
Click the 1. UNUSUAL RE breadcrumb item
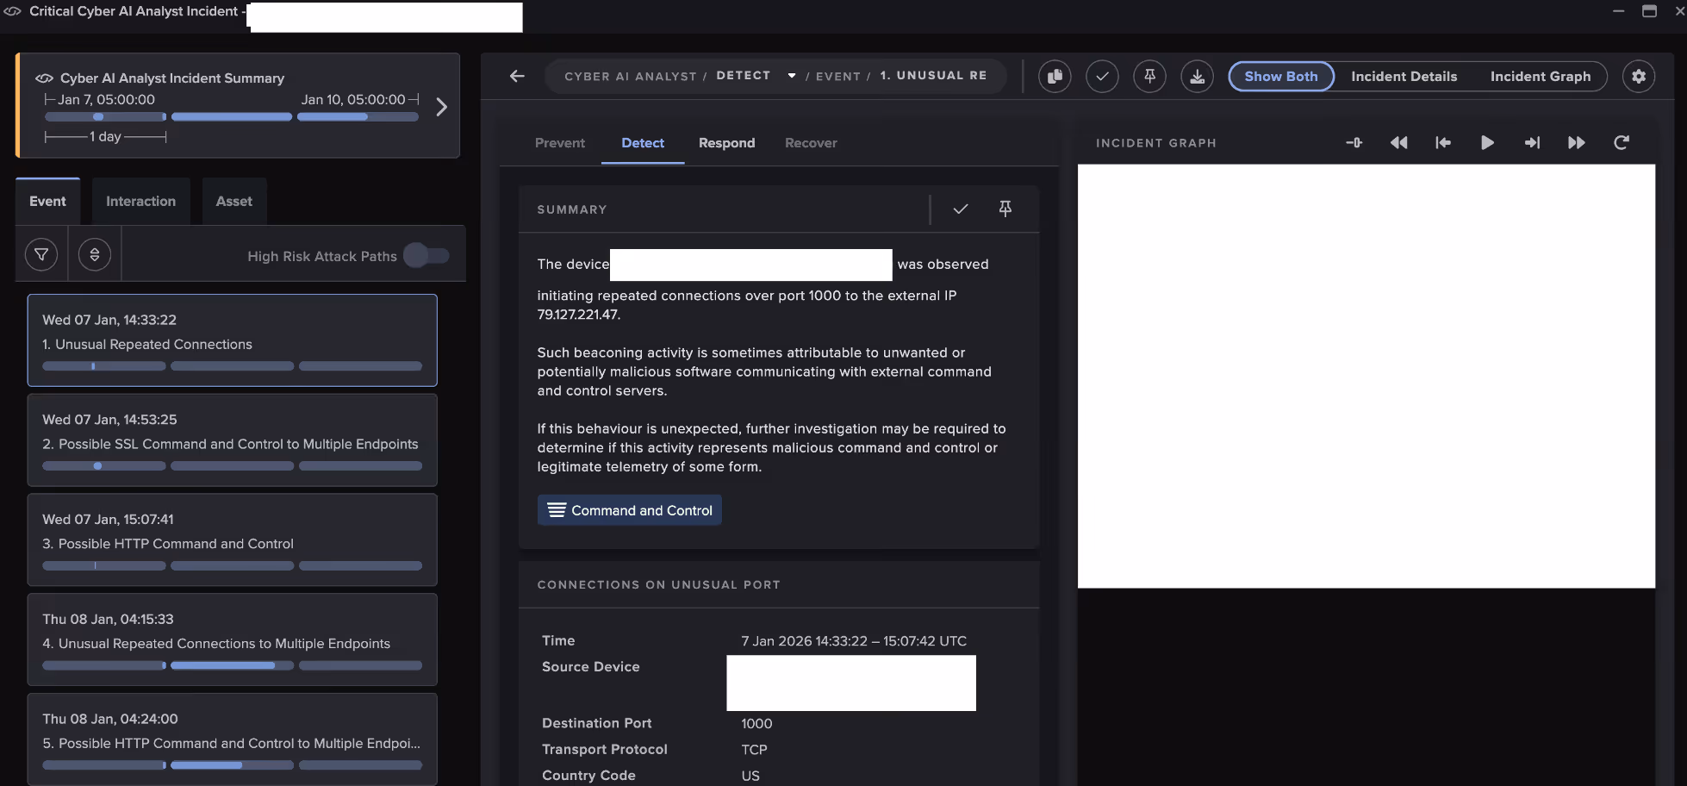pyautogui.click(x=933, y=76)
